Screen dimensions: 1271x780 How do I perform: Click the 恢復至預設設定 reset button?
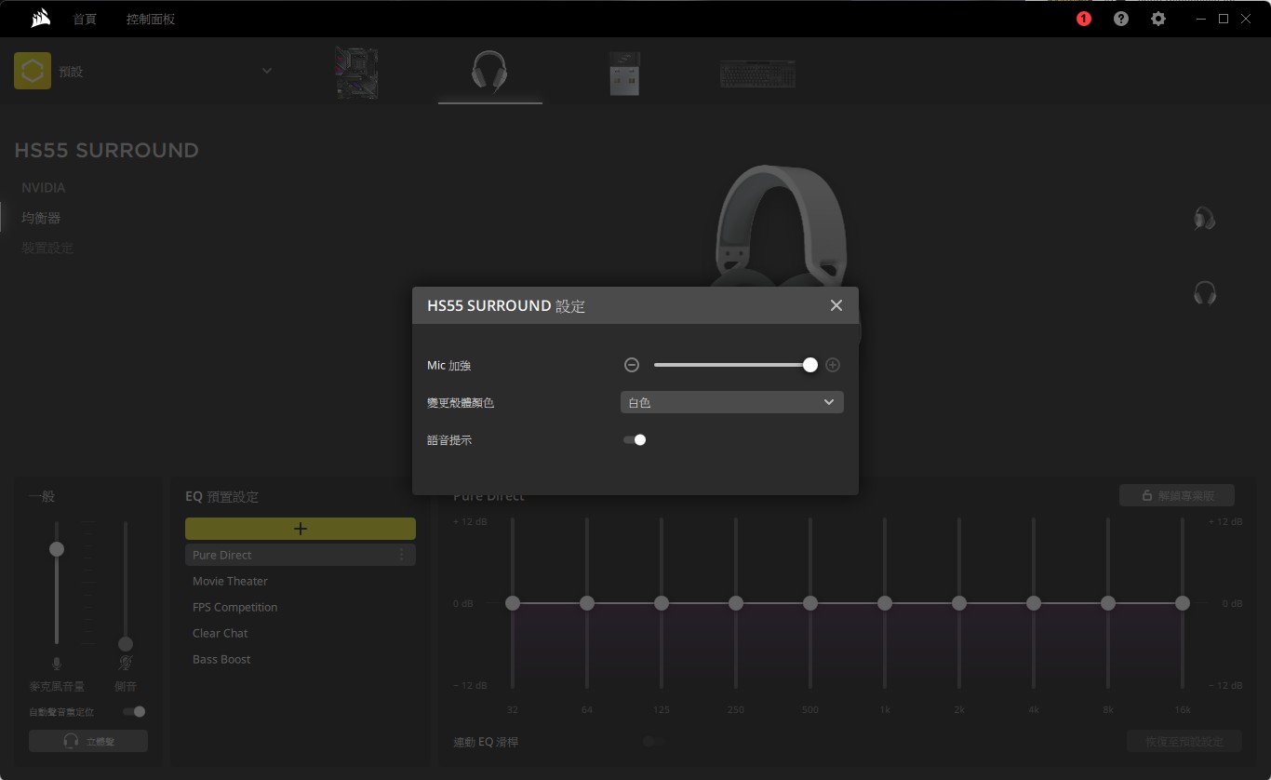click(x=1184, y=742)
